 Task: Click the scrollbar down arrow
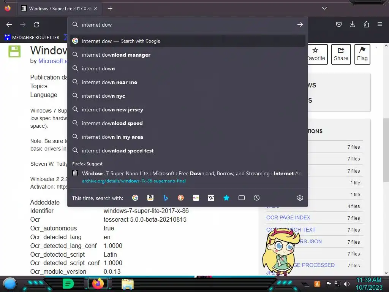coord(386,273)
